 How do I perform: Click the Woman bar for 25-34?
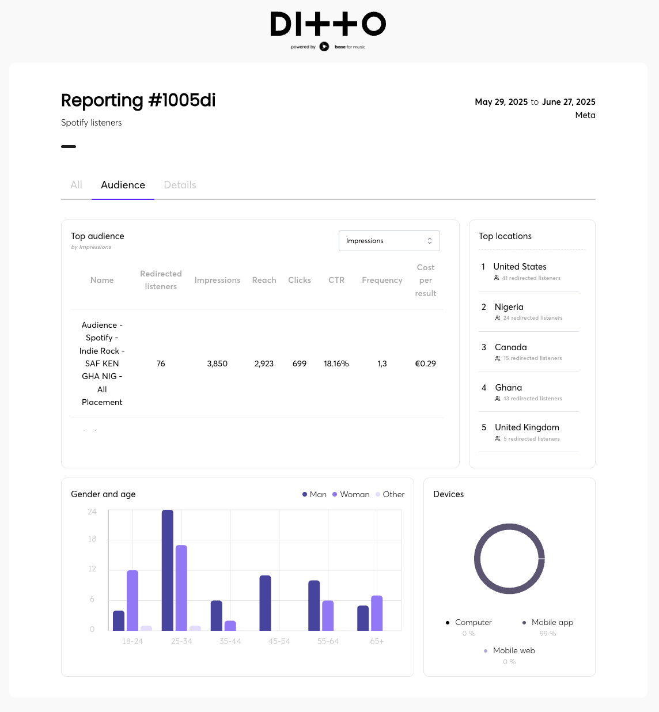click(181, 588)
